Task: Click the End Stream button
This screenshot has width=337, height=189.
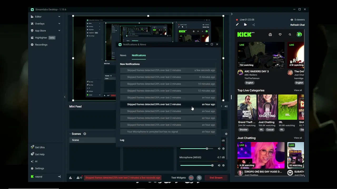Action: pos(216,178)
